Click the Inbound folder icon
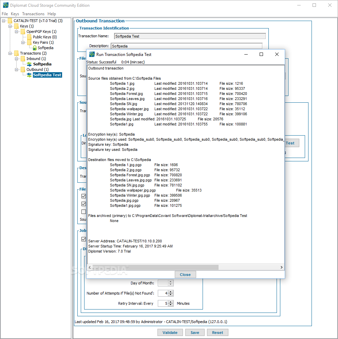The height and width of the screenshot is (339, 338). pyautogui.click(x=23, y=59)
